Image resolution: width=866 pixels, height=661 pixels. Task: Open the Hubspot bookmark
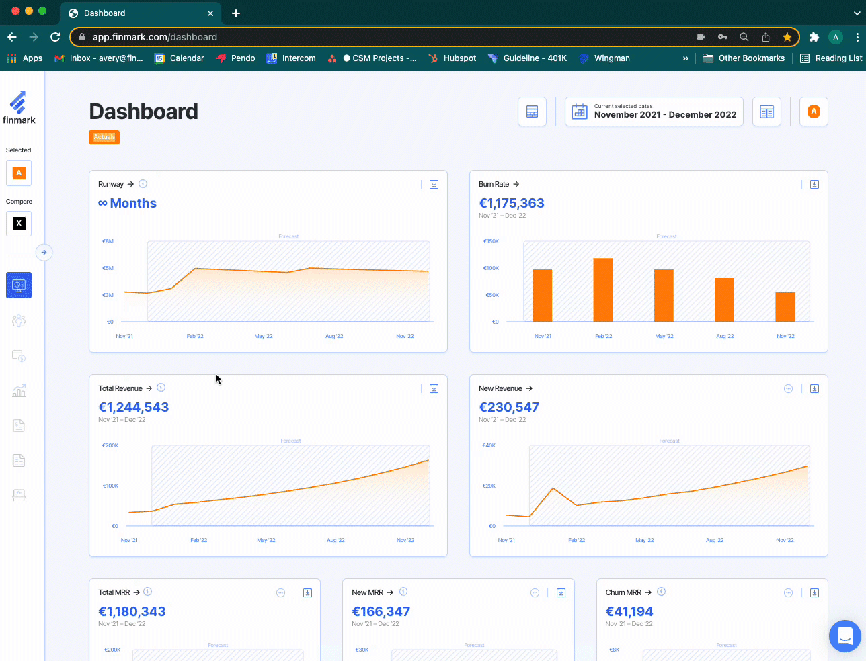452,58
